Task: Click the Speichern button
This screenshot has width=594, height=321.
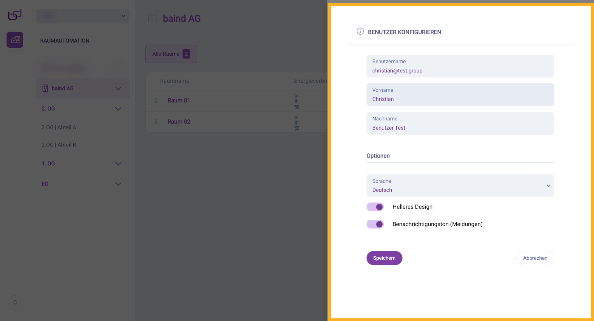Action: pos(384,258)
